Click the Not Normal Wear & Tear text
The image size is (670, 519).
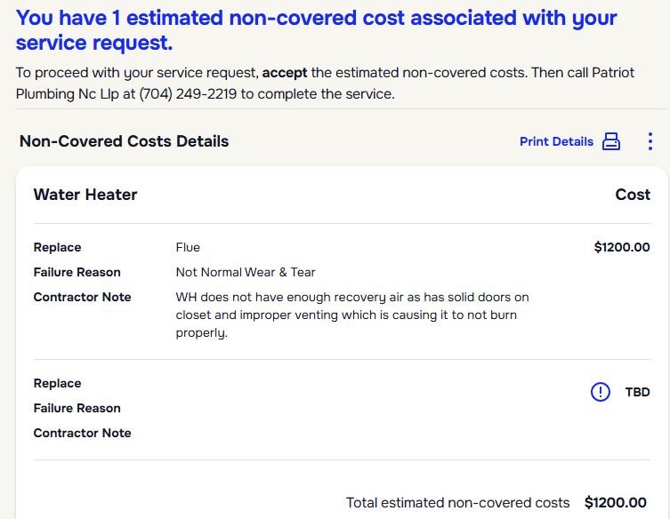(x=246, y=272)
